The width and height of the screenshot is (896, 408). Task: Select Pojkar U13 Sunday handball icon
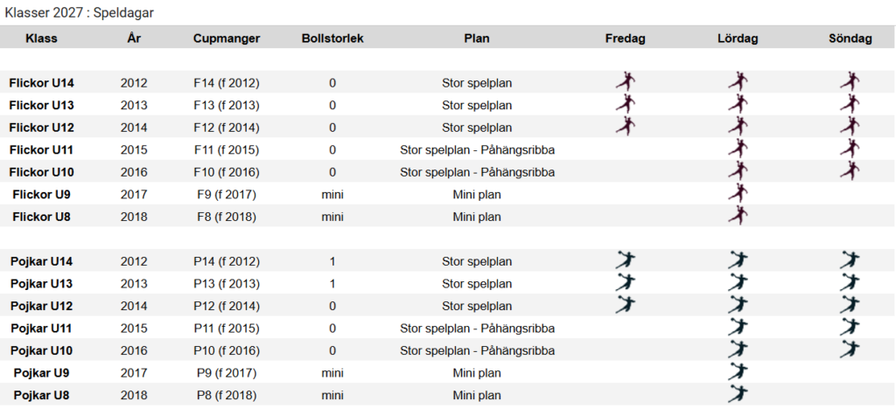pos(850,282)
